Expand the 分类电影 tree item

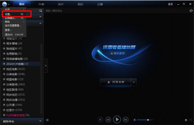[x=4, y=74]
